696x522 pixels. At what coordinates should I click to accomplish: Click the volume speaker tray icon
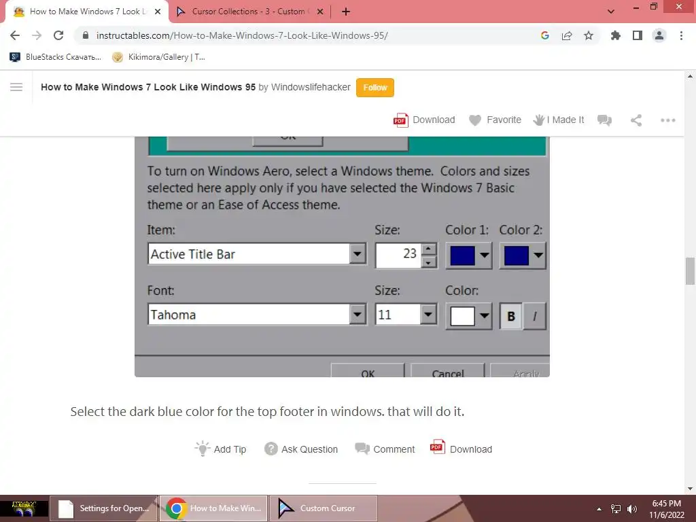[x=632, y=509]
